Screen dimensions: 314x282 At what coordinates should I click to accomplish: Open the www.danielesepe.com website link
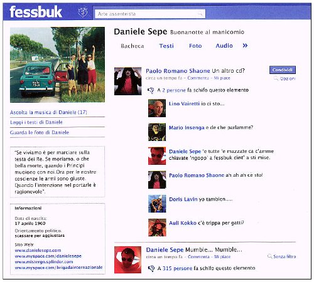38,250
